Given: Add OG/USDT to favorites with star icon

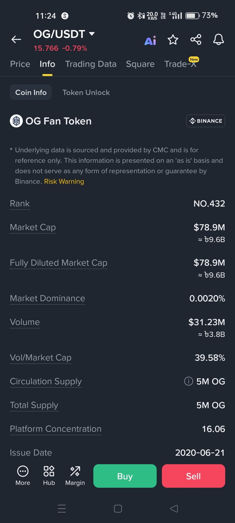Looking at the screenshot, I should click(173, 39).
